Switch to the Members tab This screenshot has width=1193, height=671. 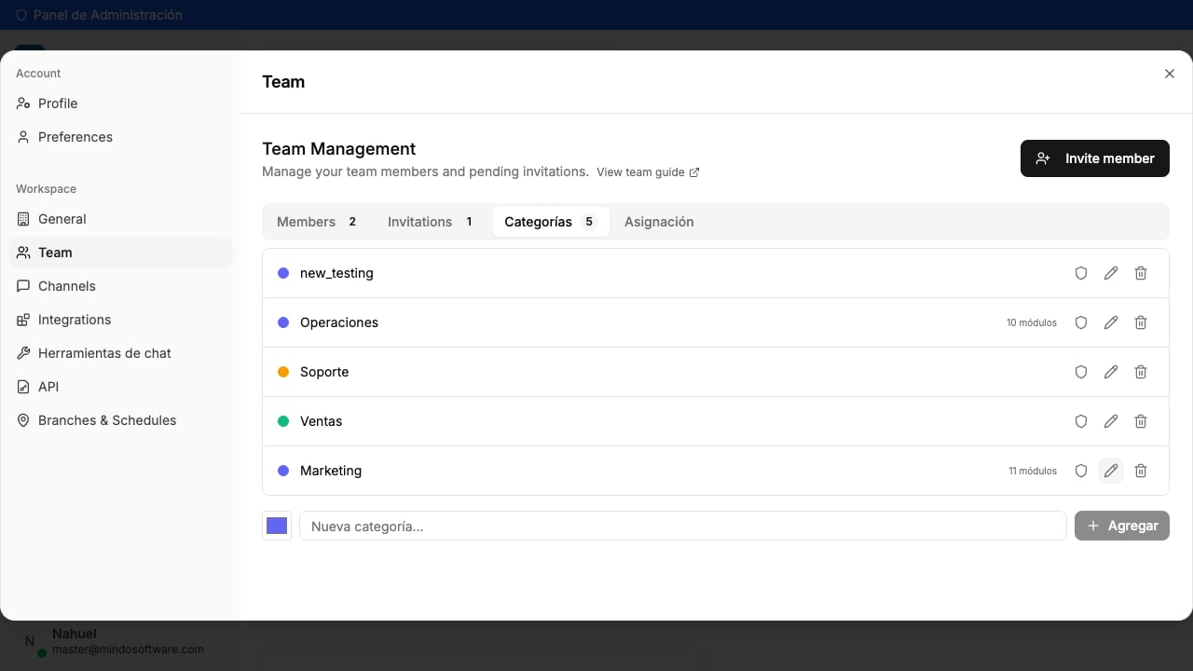(x=318, y=222)
